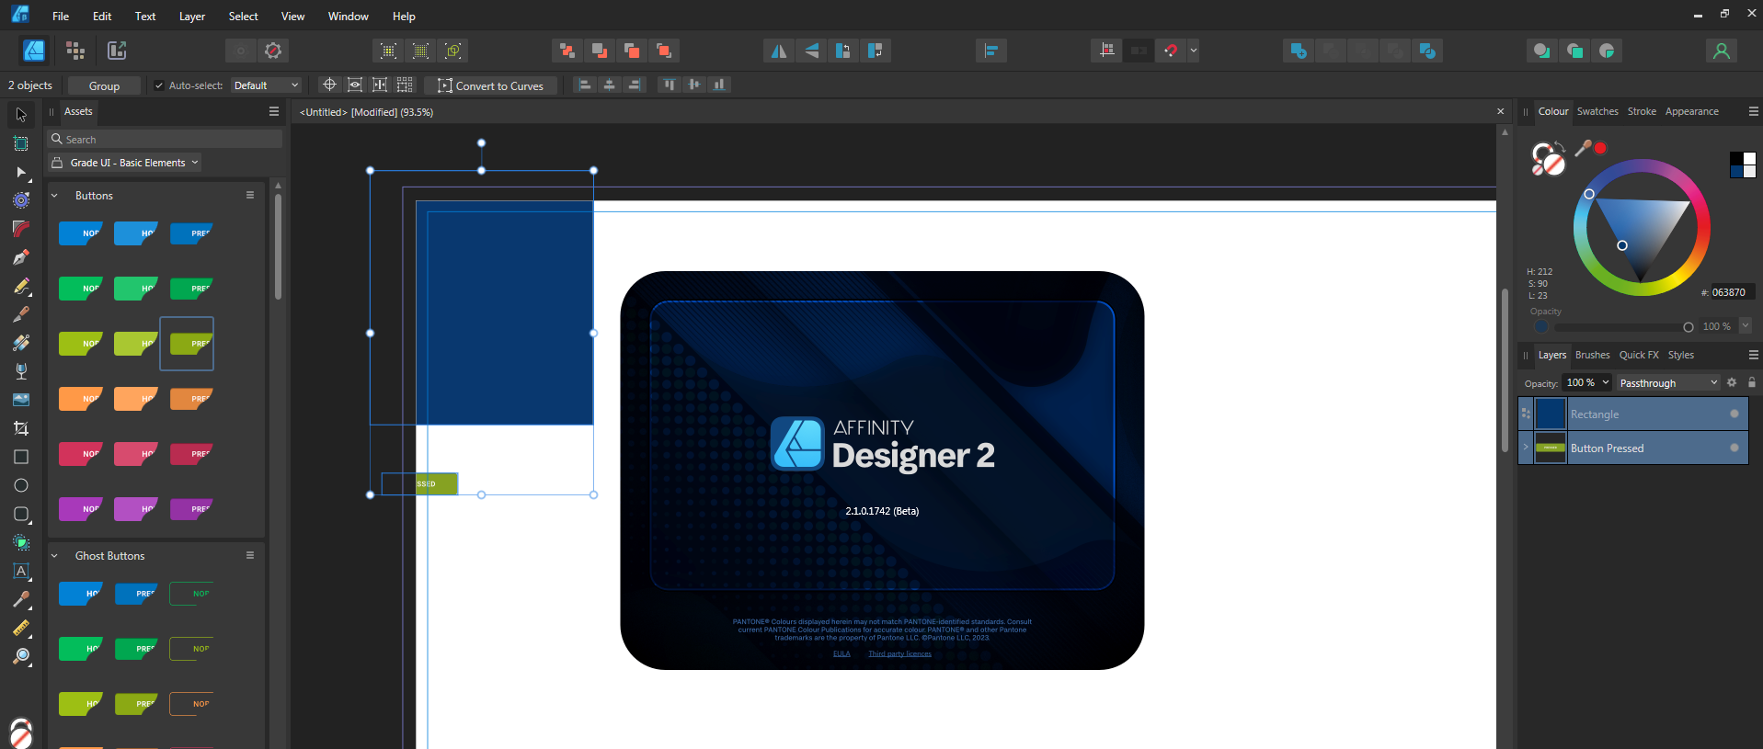Open the Grade UI - Basic Elements dropdown
The height and width of the screenshot is (749, 1763).
[x=125, y=163]
